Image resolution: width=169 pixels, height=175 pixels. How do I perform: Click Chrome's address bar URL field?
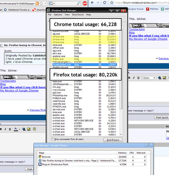[x=142, y=2]
